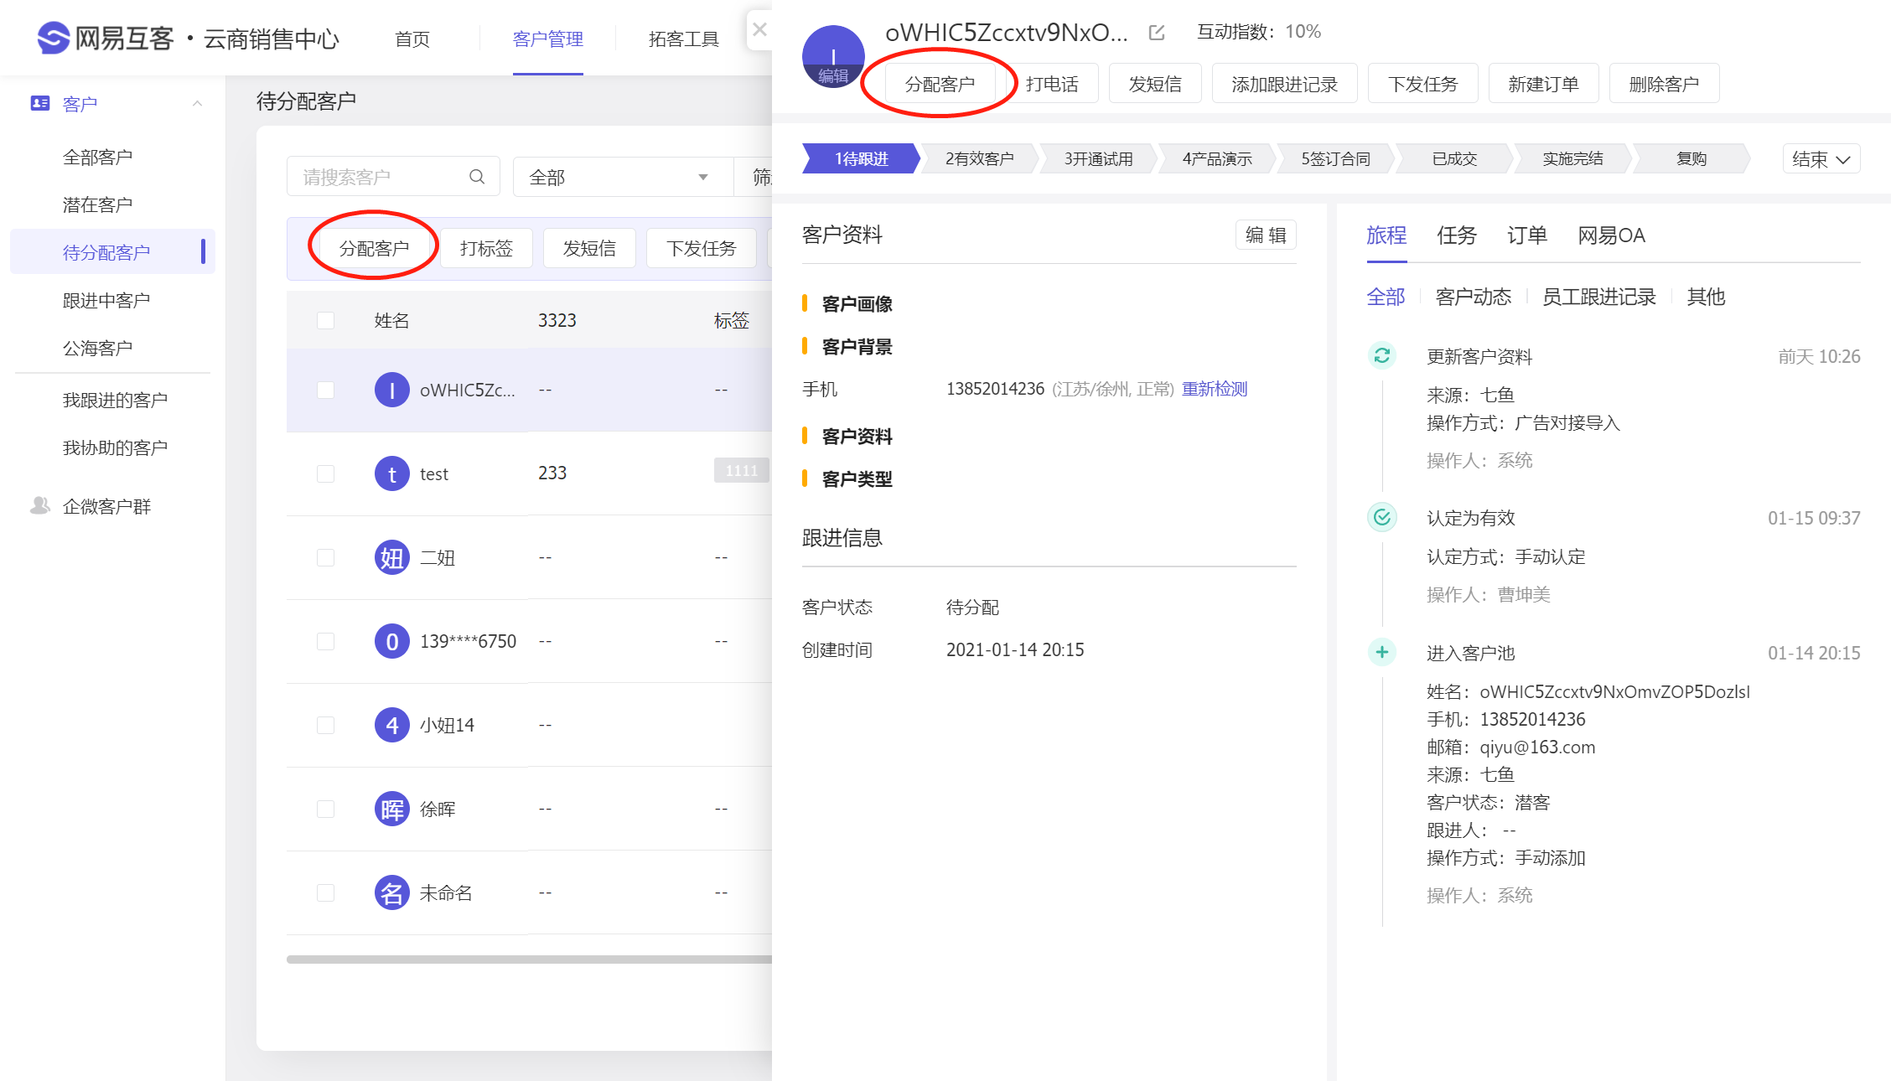Image resolution: width=1891 pixels, height=1081 pixels.
Task: Click 打电话 button
Action: click(1052, 84)
